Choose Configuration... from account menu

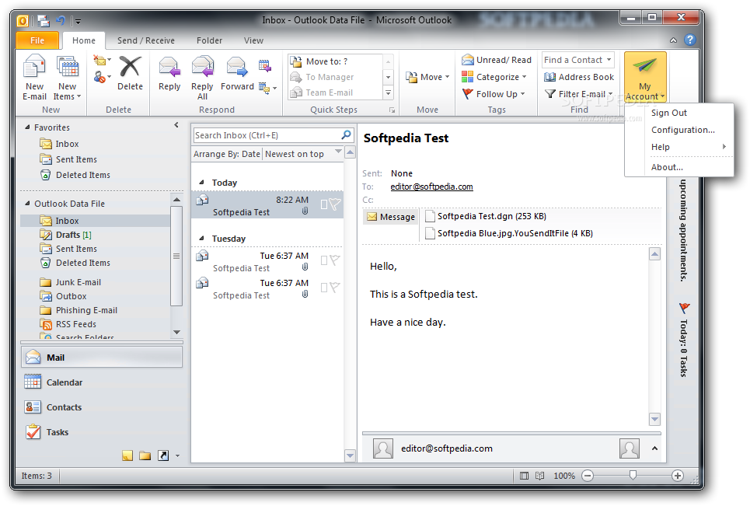pyautogui.click(x=682, y=130)
